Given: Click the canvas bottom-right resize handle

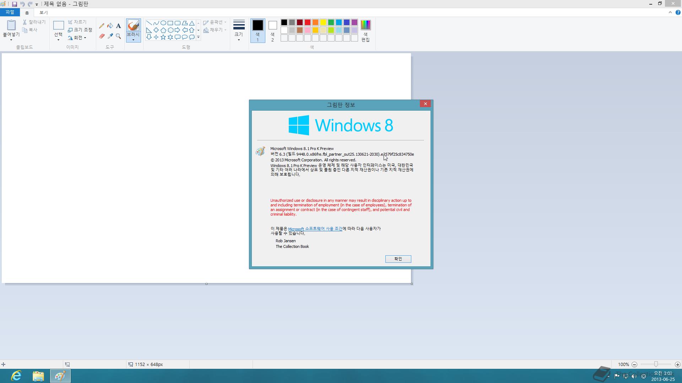Looking at the screenshot, I should point(412,284).
